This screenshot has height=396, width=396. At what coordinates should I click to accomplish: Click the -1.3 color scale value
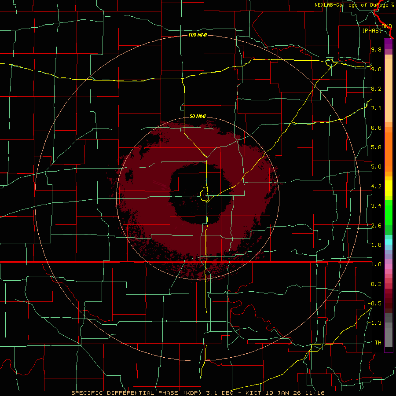coord(374,323)
